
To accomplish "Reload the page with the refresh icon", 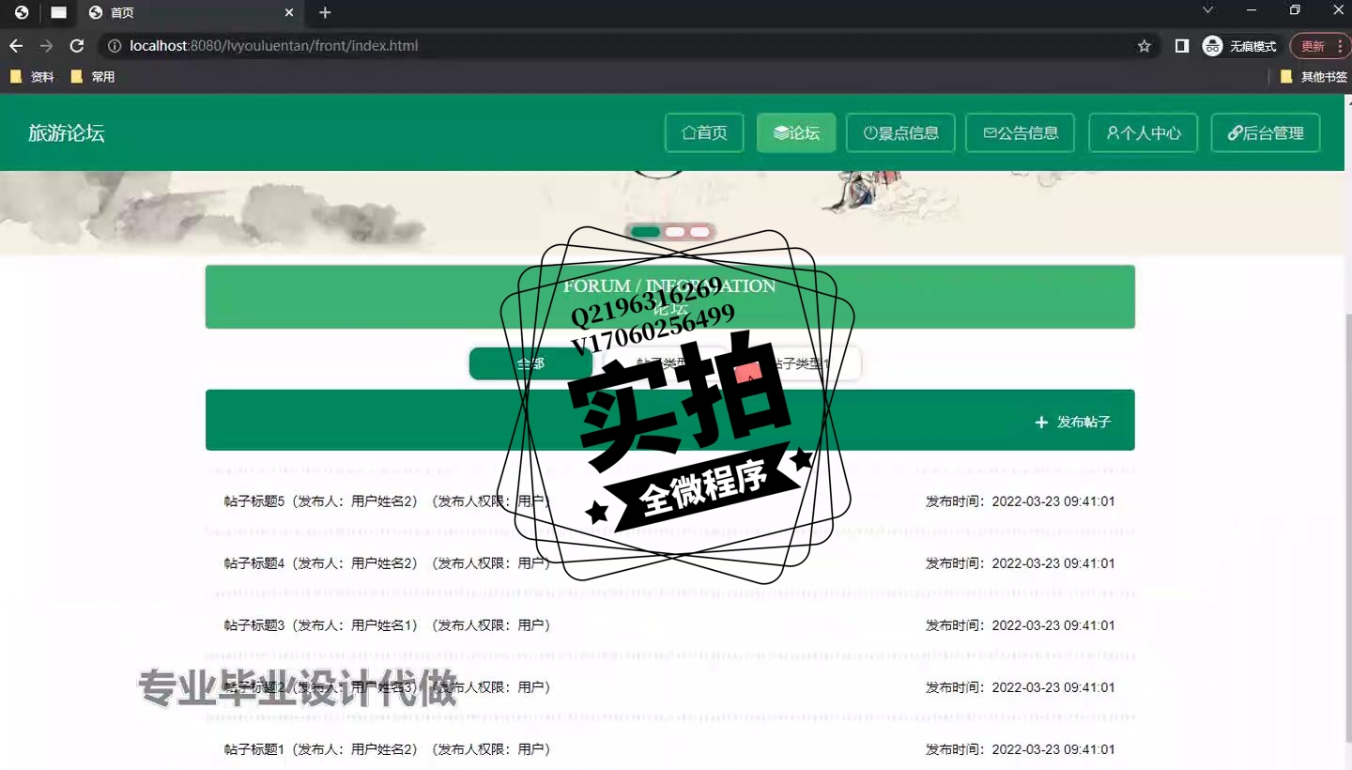I will tap(77, 46).
